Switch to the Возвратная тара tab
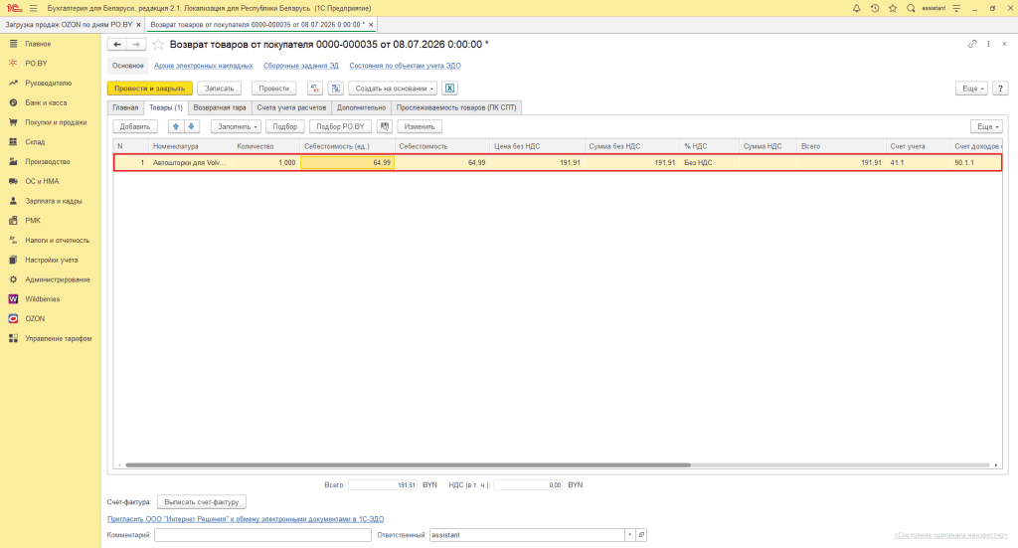 point(220,107)
